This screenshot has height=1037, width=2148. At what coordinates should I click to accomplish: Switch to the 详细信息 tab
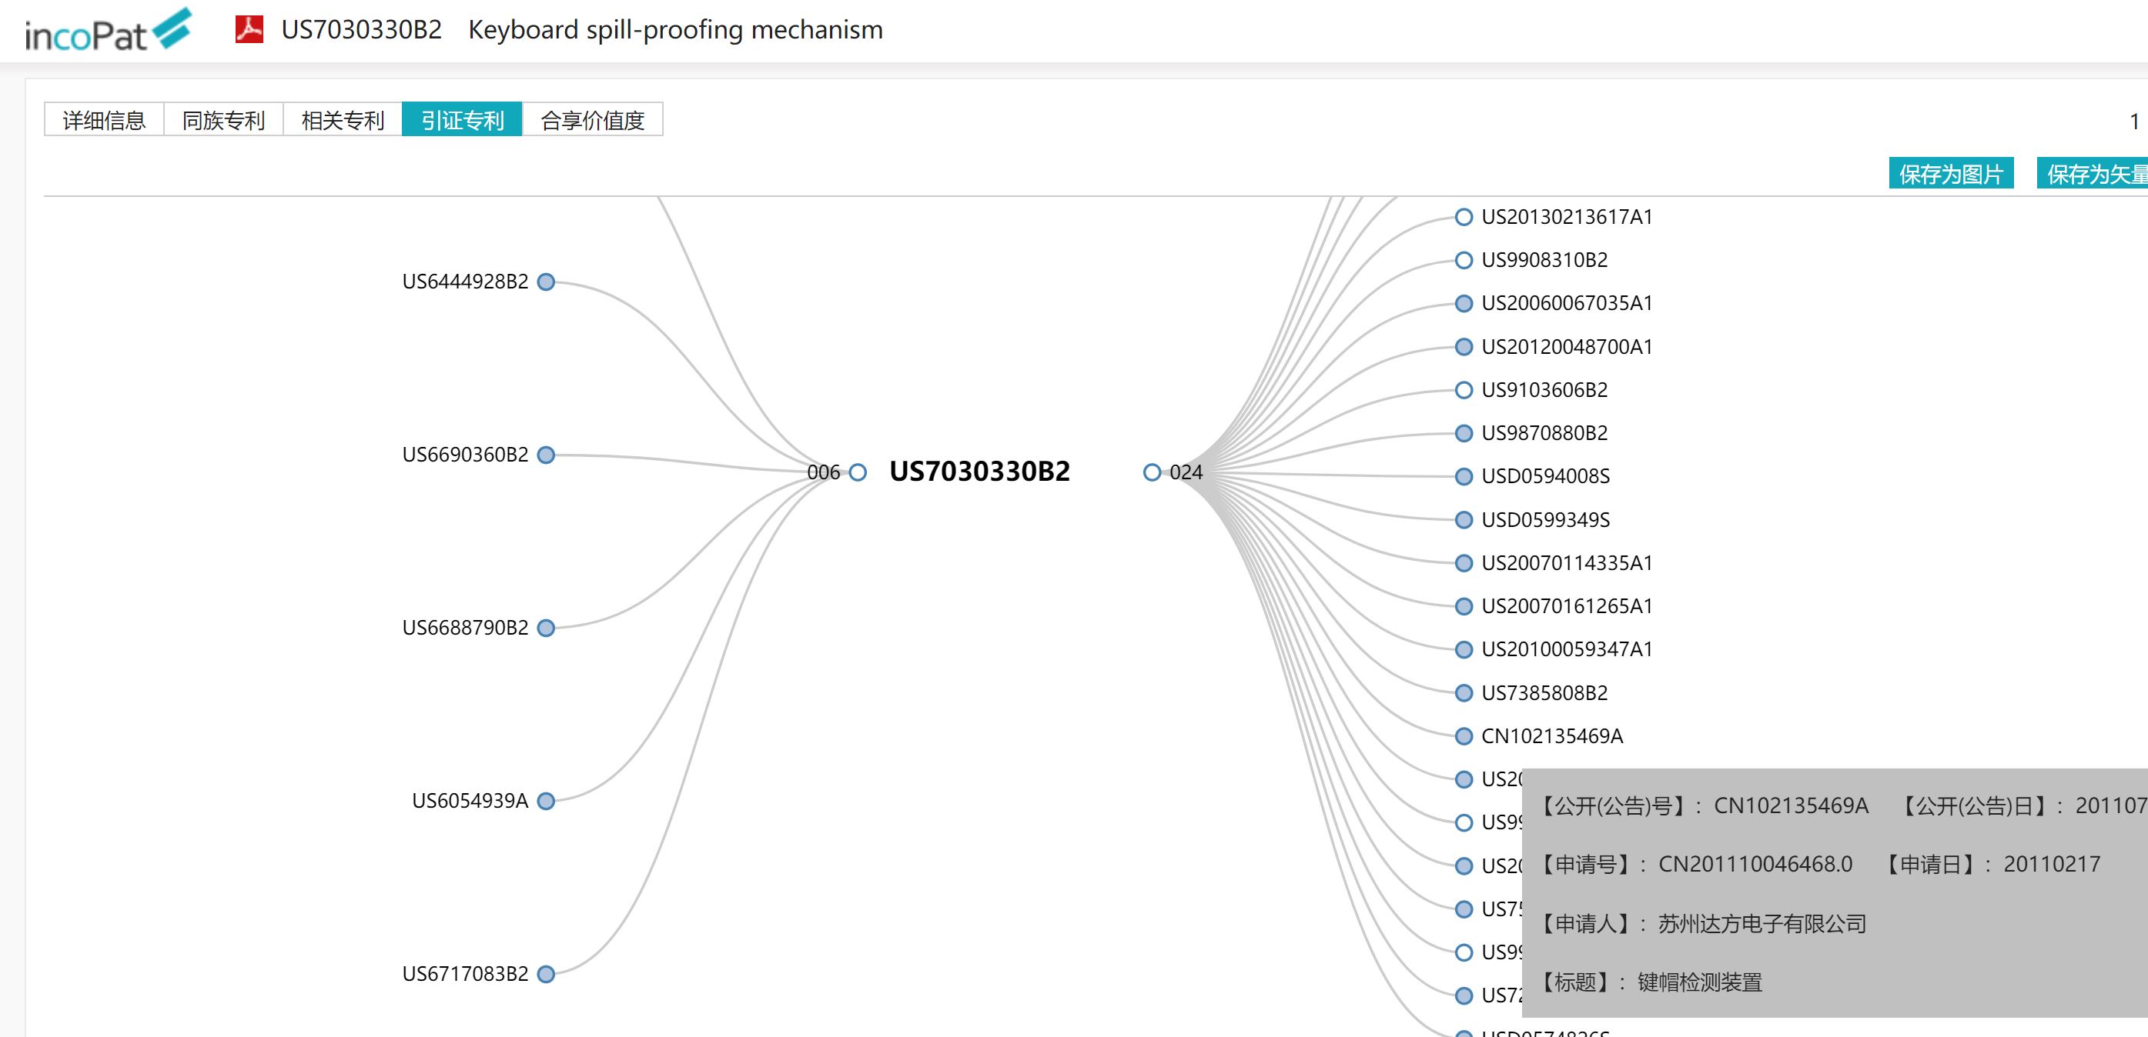click(104, 120)
